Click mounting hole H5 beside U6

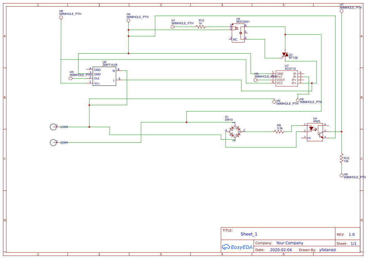tap(71, 78)
